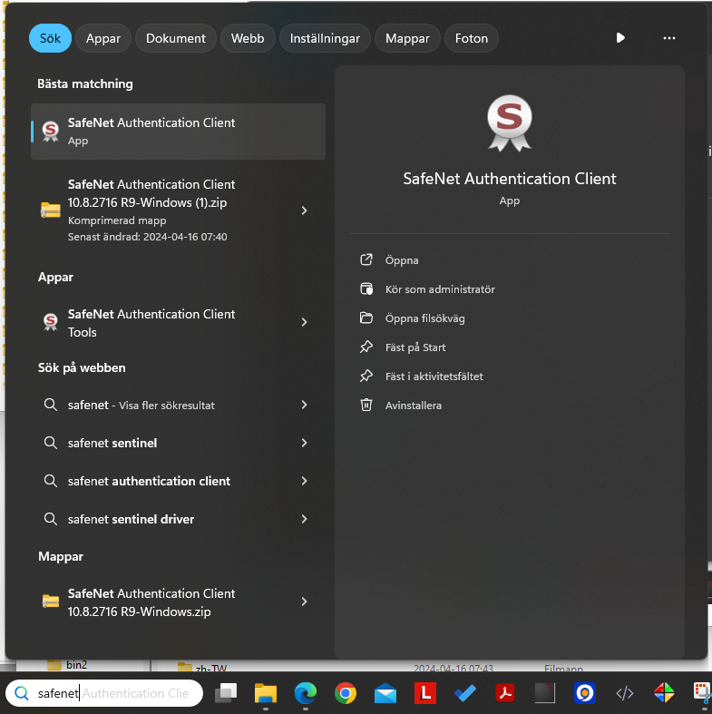The width and height of the screenshot is (712, 714).
Task: Click the pin icon beside Fäst i aktivitetsfältet
Action: tap(366, 377)
